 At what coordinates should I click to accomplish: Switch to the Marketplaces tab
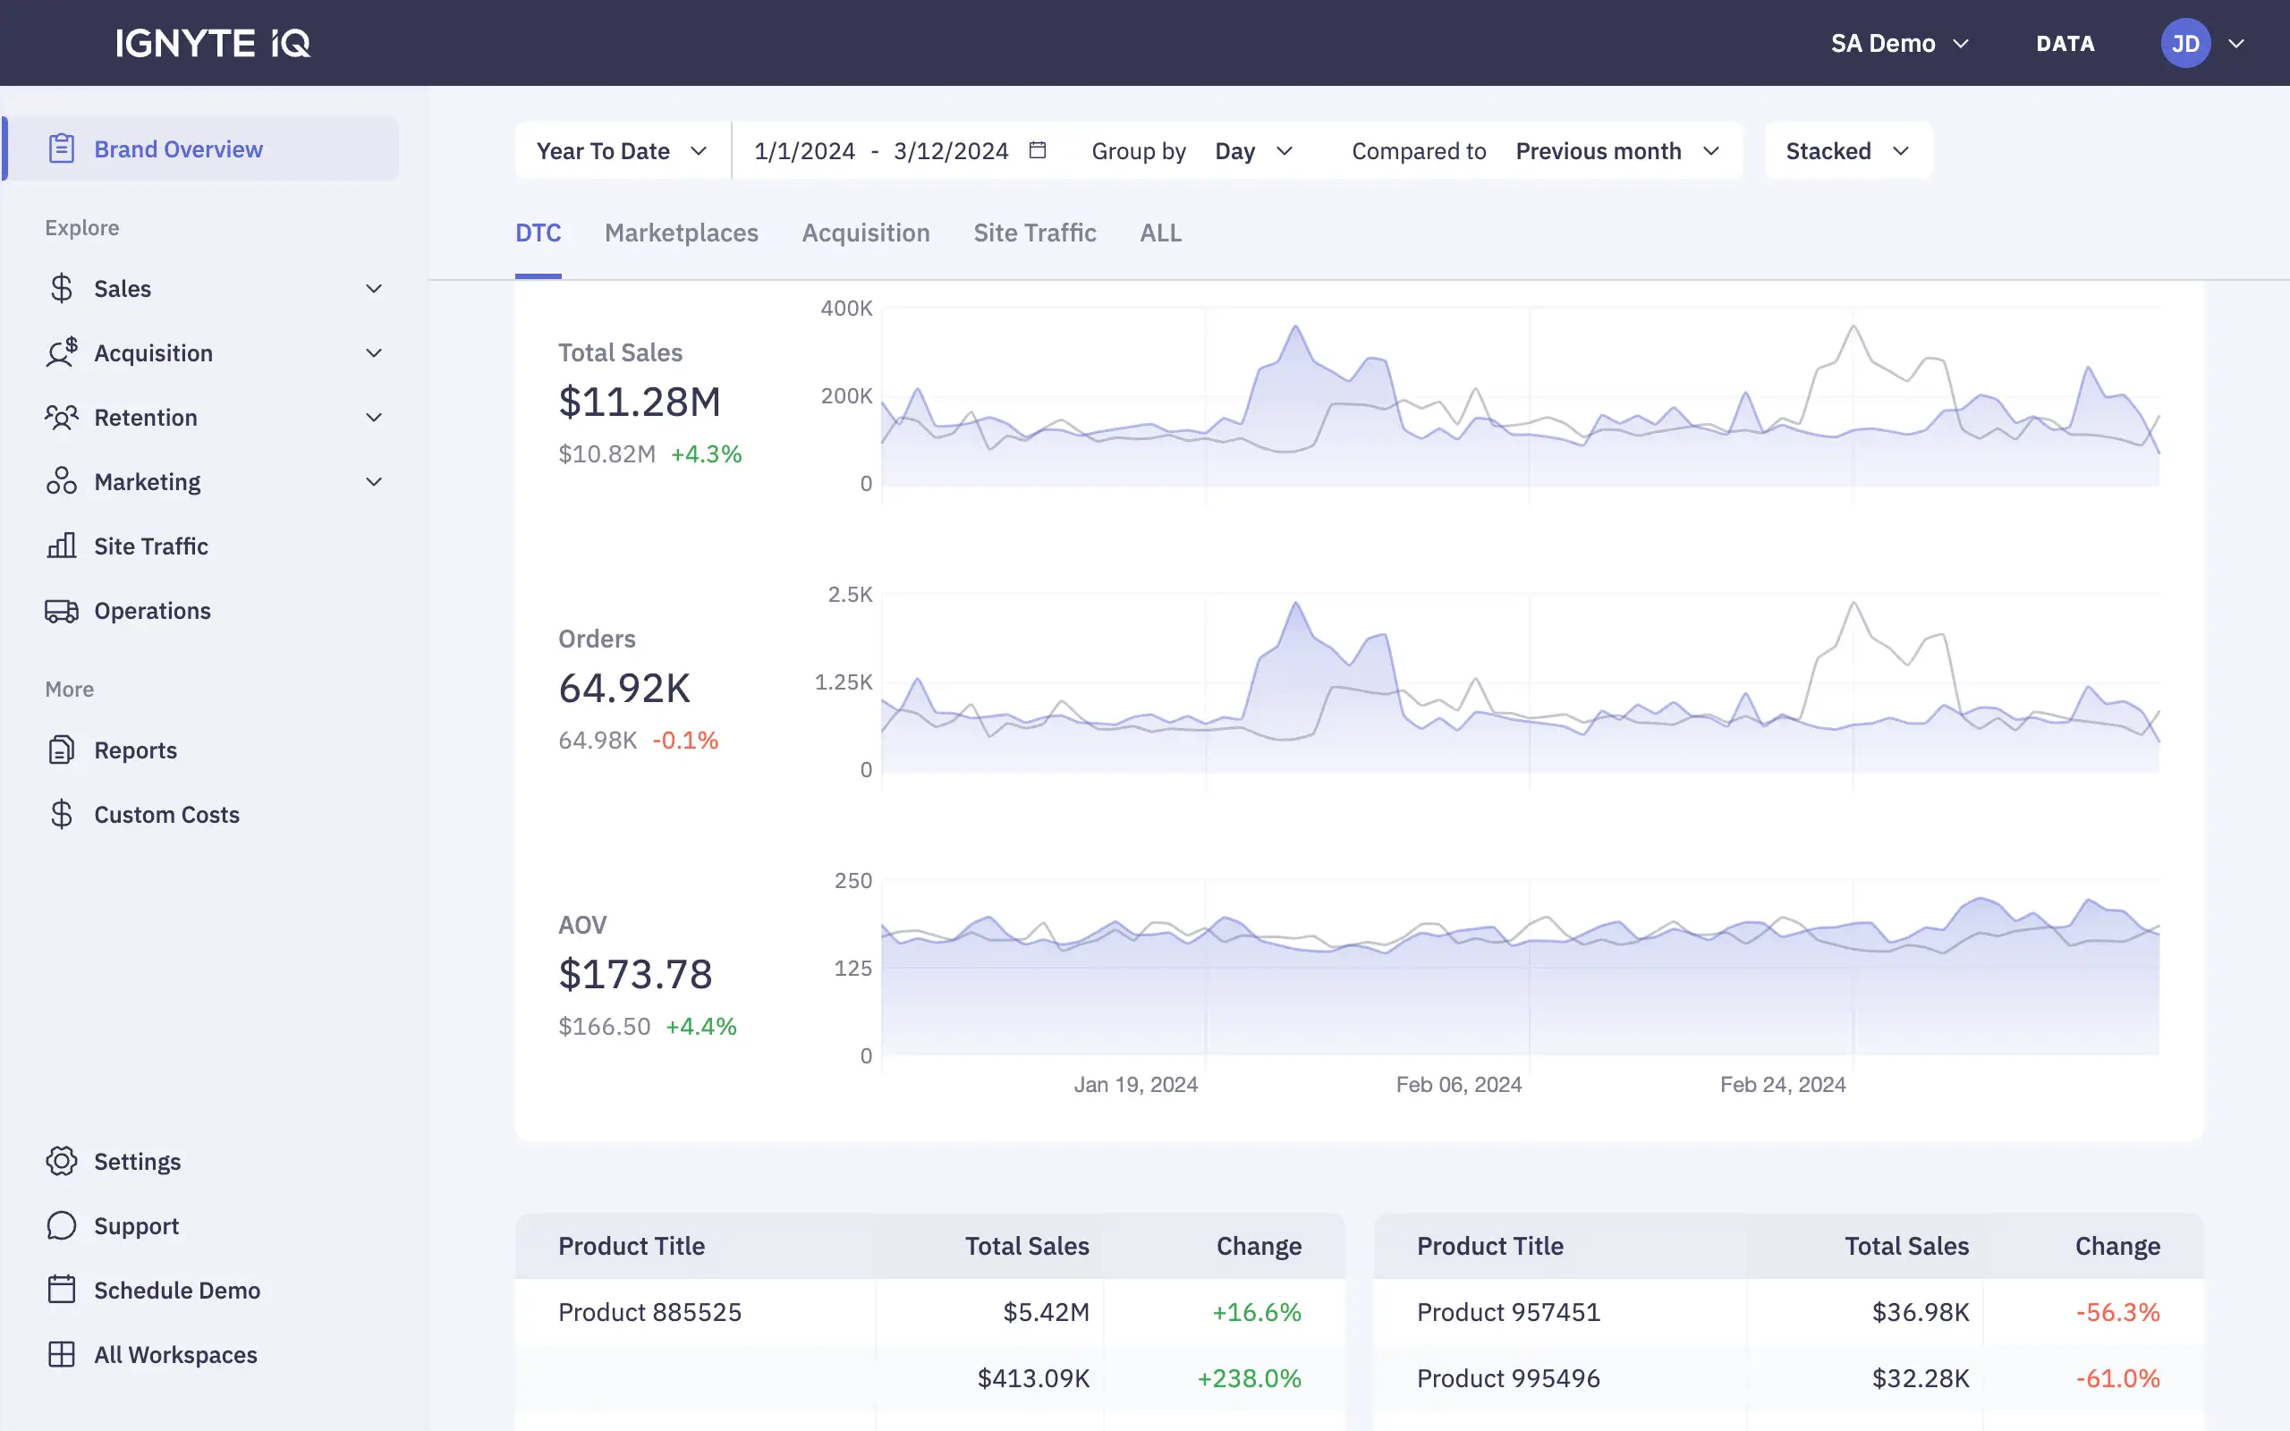(682, 233)
